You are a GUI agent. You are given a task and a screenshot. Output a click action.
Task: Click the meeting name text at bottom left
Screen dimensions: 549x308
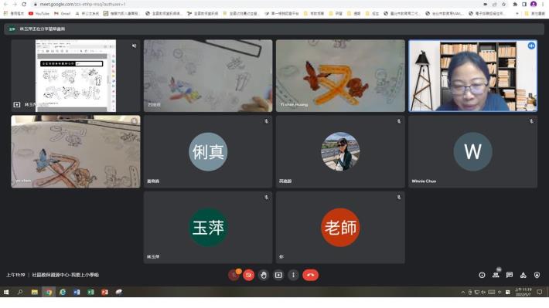click(x=66, y=275)
